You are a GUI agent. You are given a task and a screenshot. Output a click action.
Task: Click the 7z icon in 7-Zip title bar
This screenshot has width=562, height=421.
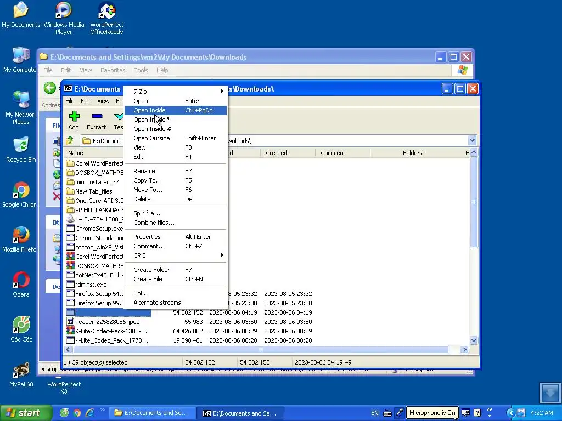pyautogui.click(x=68, y=89)
